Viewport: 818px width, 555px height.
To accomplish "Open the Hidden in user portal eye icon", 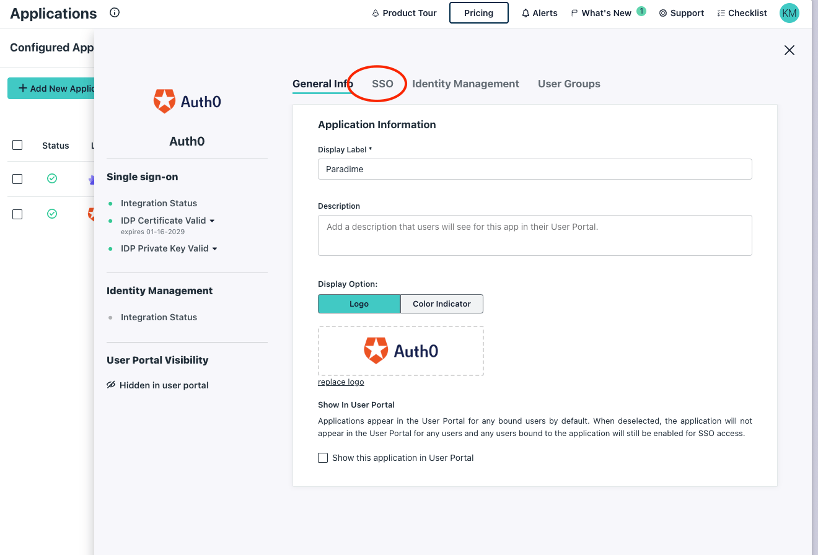I will pos(111,385).
